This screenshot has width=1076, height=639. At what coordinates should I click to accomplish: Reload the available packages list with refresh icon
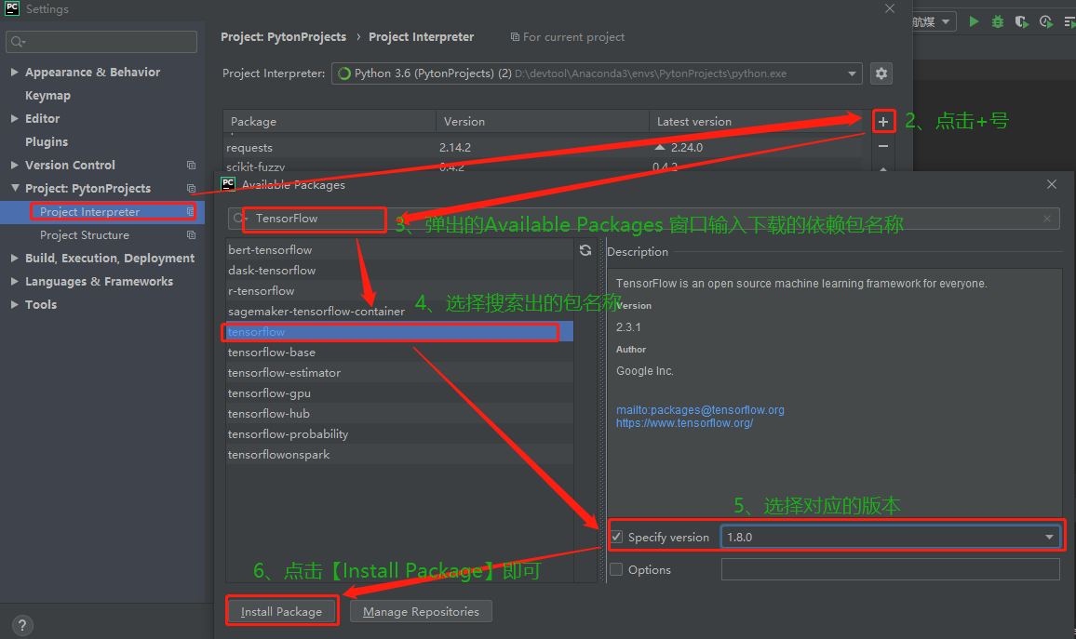(x=585, y=250)
